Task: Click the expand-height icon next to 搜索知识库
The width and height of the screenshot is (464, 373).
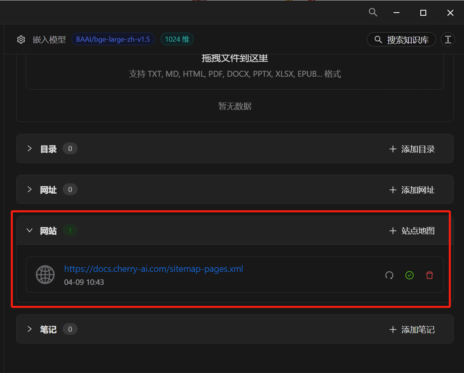Action: click(x=448, y=40)
